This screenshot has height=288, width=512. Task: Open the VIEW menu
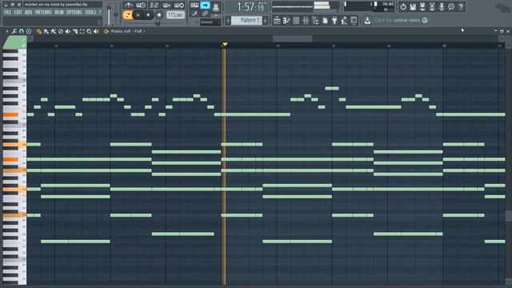point(59,13)
